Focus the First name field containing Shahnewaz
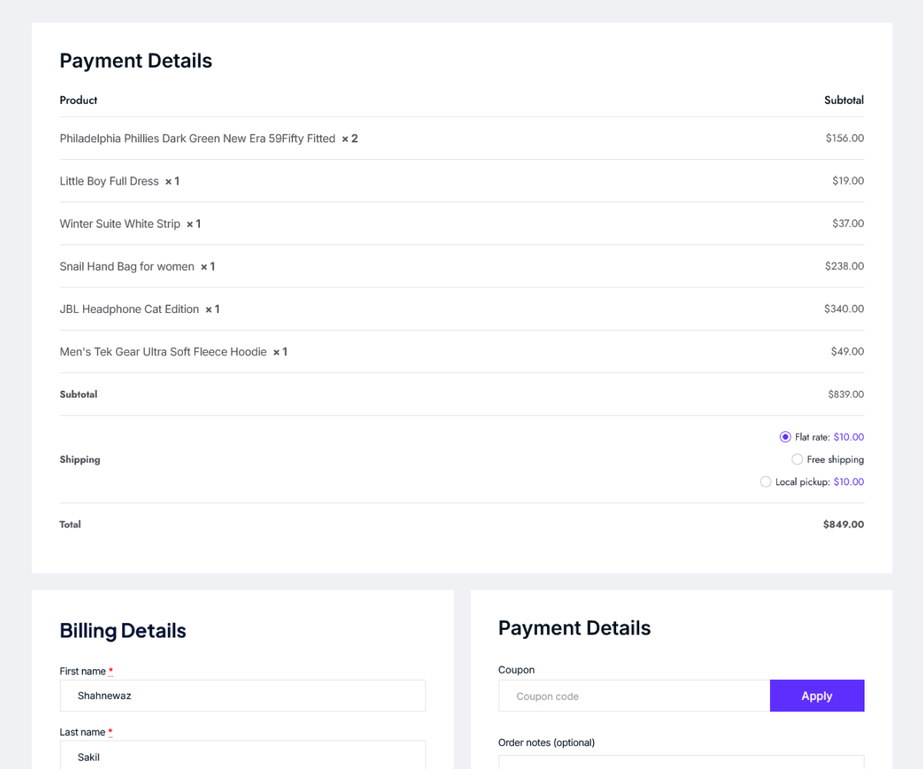Screen dimensions: 923x769 [x=242, y=696]
